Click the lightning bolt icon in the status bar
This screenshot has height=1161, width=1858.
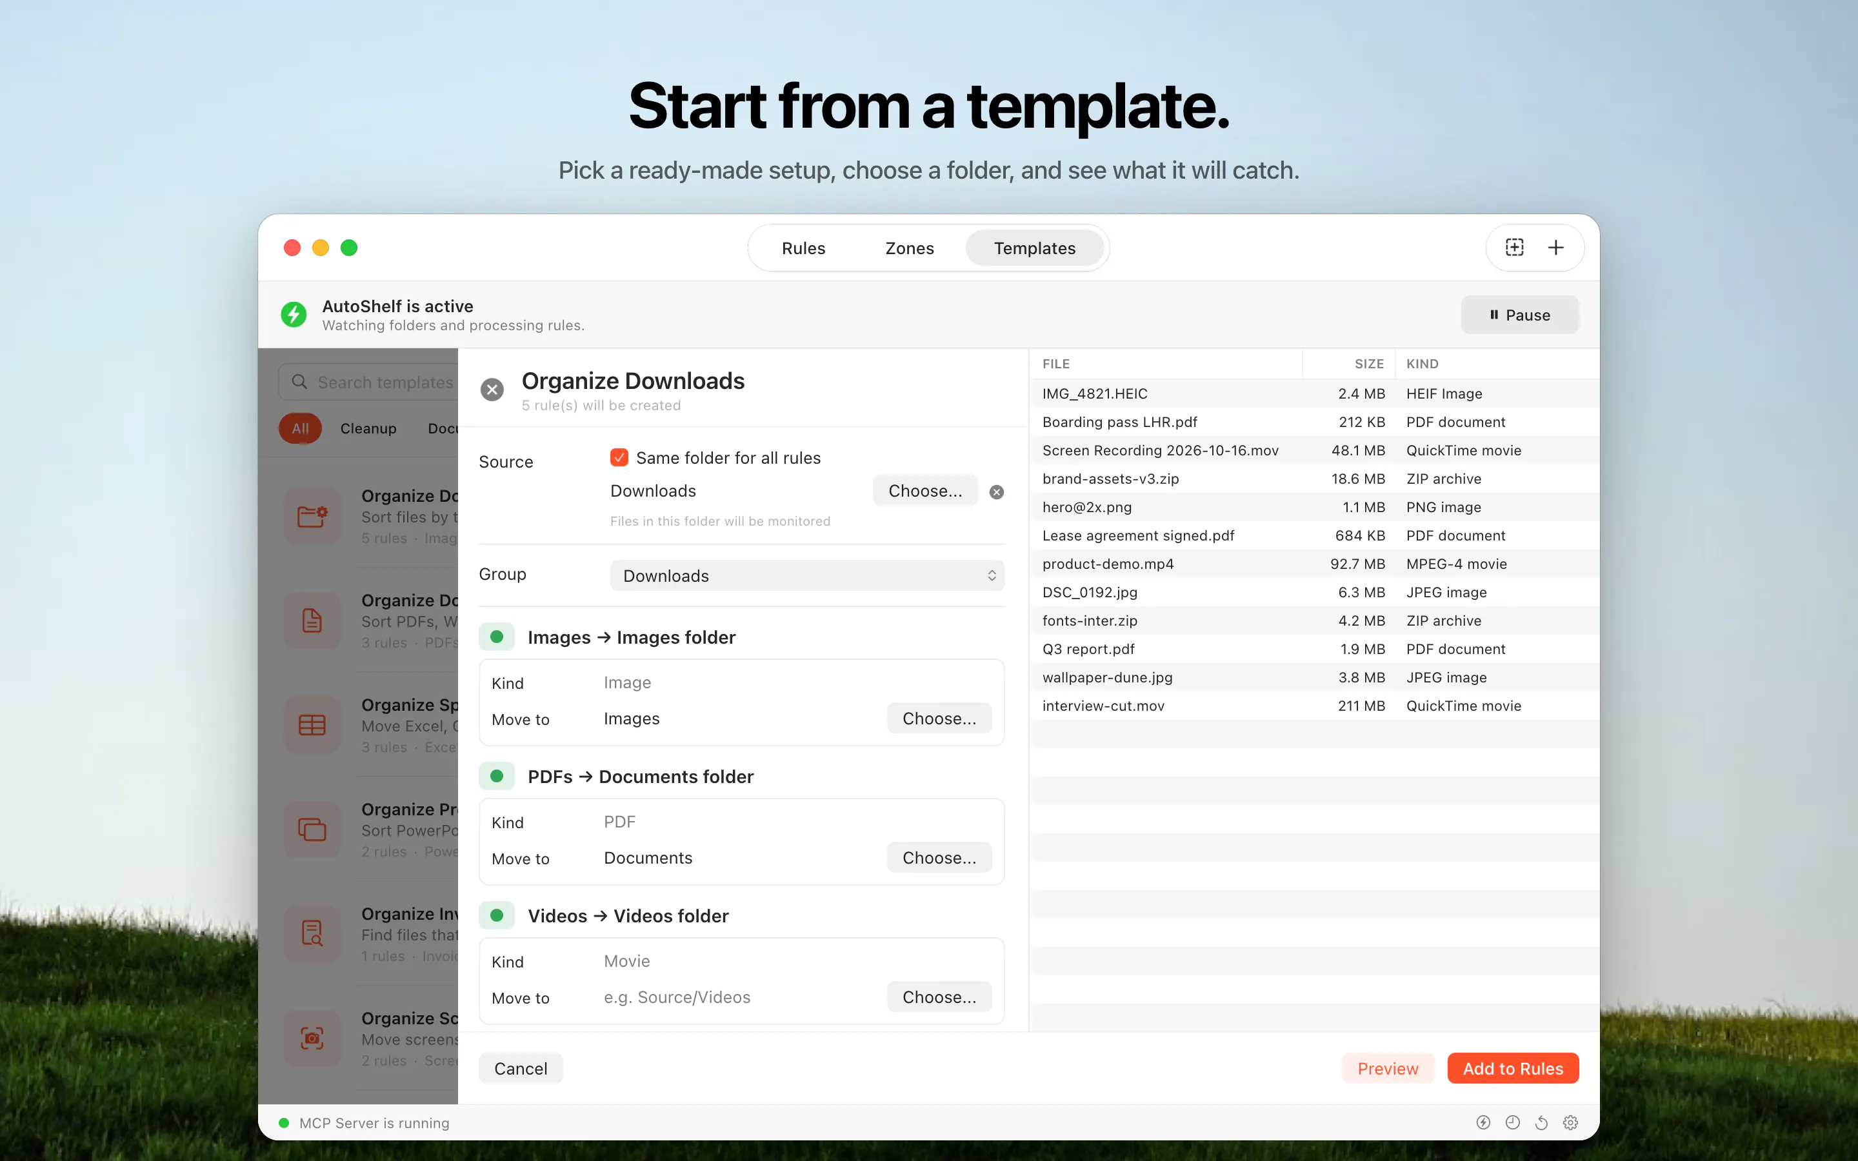(x=1483, y=1122)
